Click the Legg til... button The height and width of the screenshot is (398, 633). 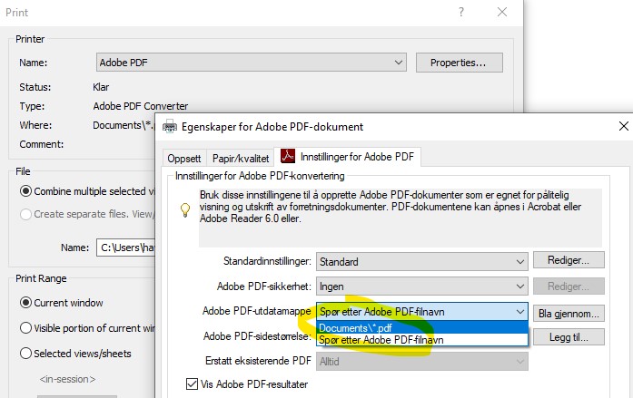click(x=569, y=337)
